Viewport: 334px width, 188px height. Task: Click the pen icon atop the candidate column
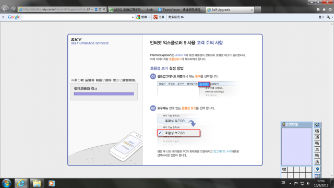(317, 125)
